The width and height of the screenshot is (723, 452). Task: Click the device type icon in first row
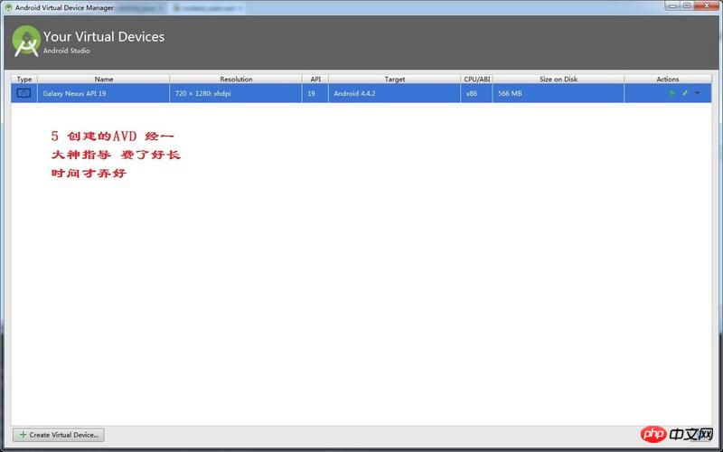(24, 93)
